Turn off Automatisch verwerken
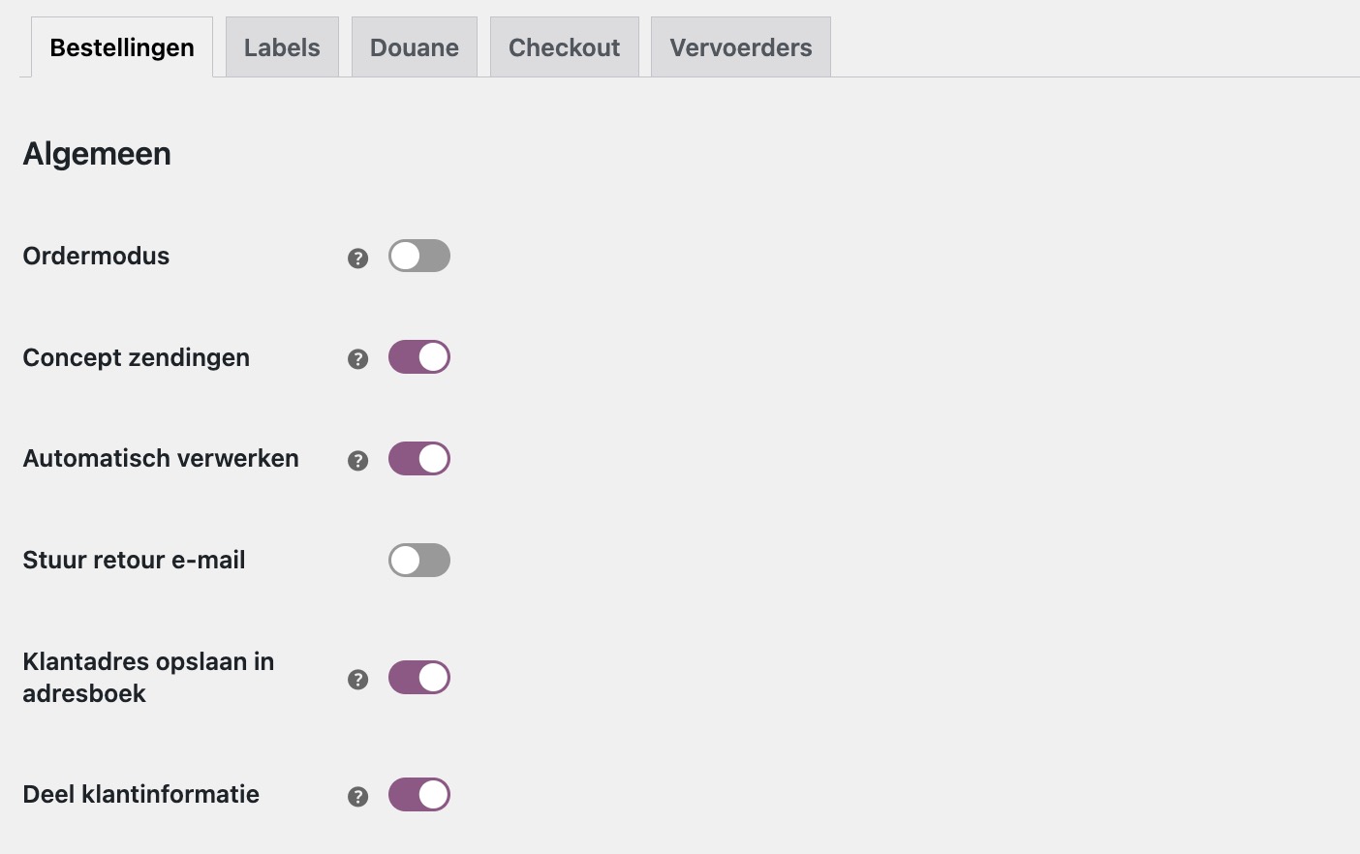Viewport: 1360px width, 854px height. tap(419, 458)
